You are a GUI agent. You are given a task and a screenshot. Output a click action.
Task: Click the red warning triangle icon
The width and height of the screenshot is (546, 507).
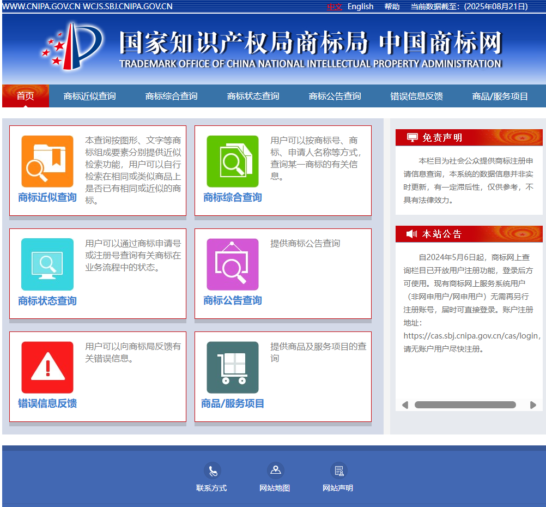point(47,367)
